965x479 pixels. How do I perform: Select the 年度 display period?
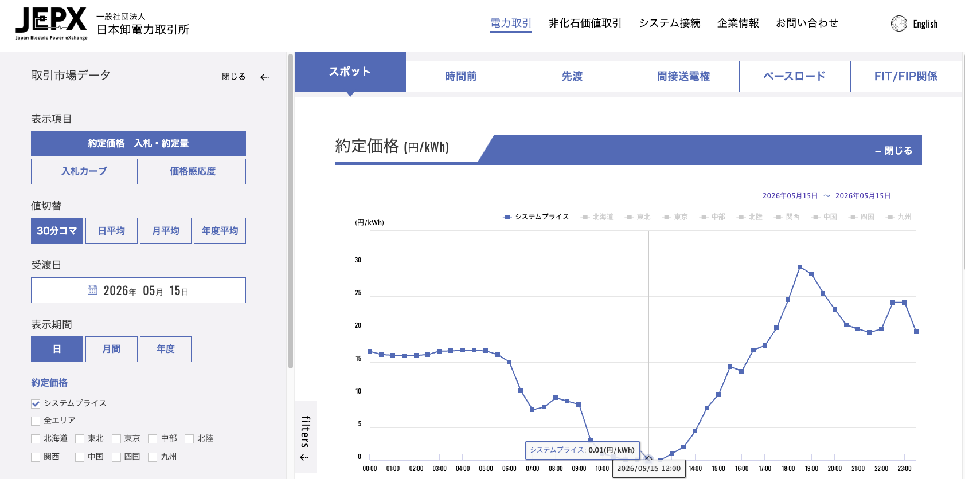point(166,349)
